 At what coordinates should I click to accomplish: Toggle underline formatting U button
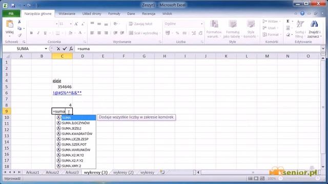[45, 33]
